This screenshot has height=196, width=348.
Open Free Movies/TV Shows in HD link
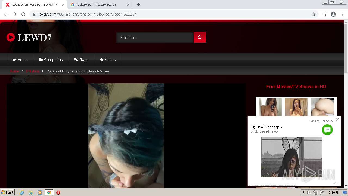coord(296,87)
